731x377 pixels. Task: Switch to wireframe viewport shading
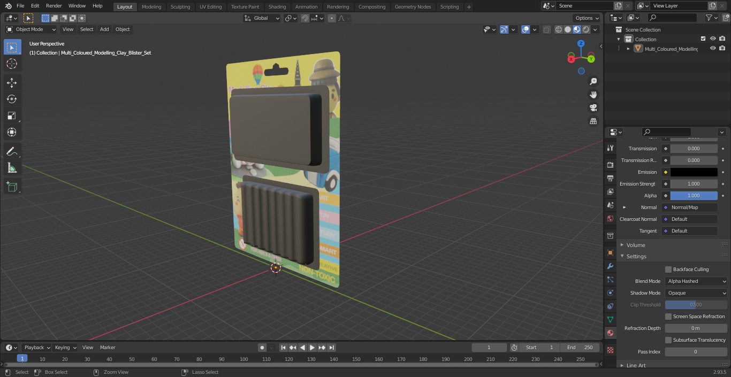point(559,29)
